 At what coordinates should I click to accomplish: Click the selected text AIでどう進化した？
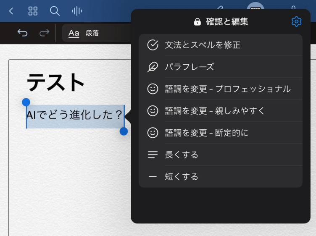[x=74, y=115]
